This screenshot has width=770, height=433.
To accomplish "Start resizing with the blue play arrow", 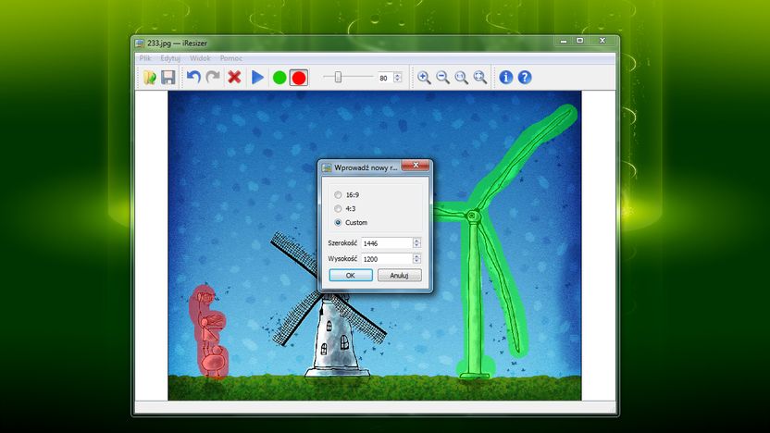I will point(257,78).
